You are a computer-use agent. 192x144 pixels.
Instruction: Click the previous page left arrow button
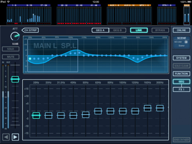(6, 137)
